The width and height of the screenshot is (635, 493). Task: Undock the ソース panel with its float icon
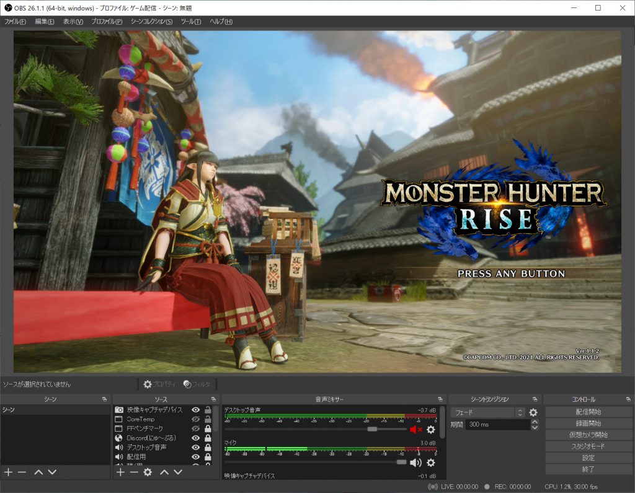pos(213,399)
